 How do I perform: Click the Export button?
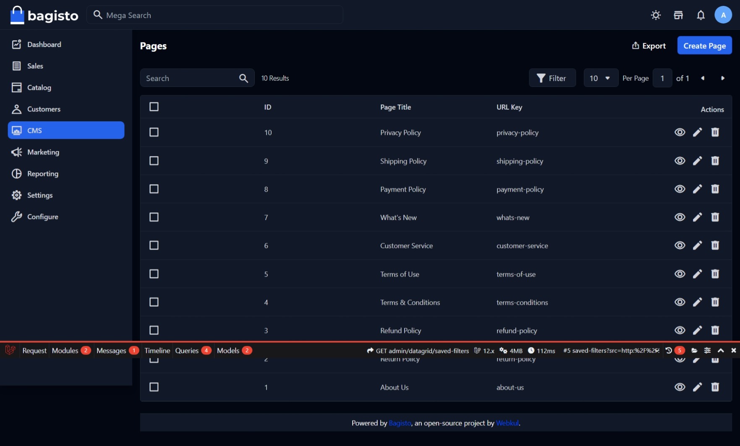[649, 46]
